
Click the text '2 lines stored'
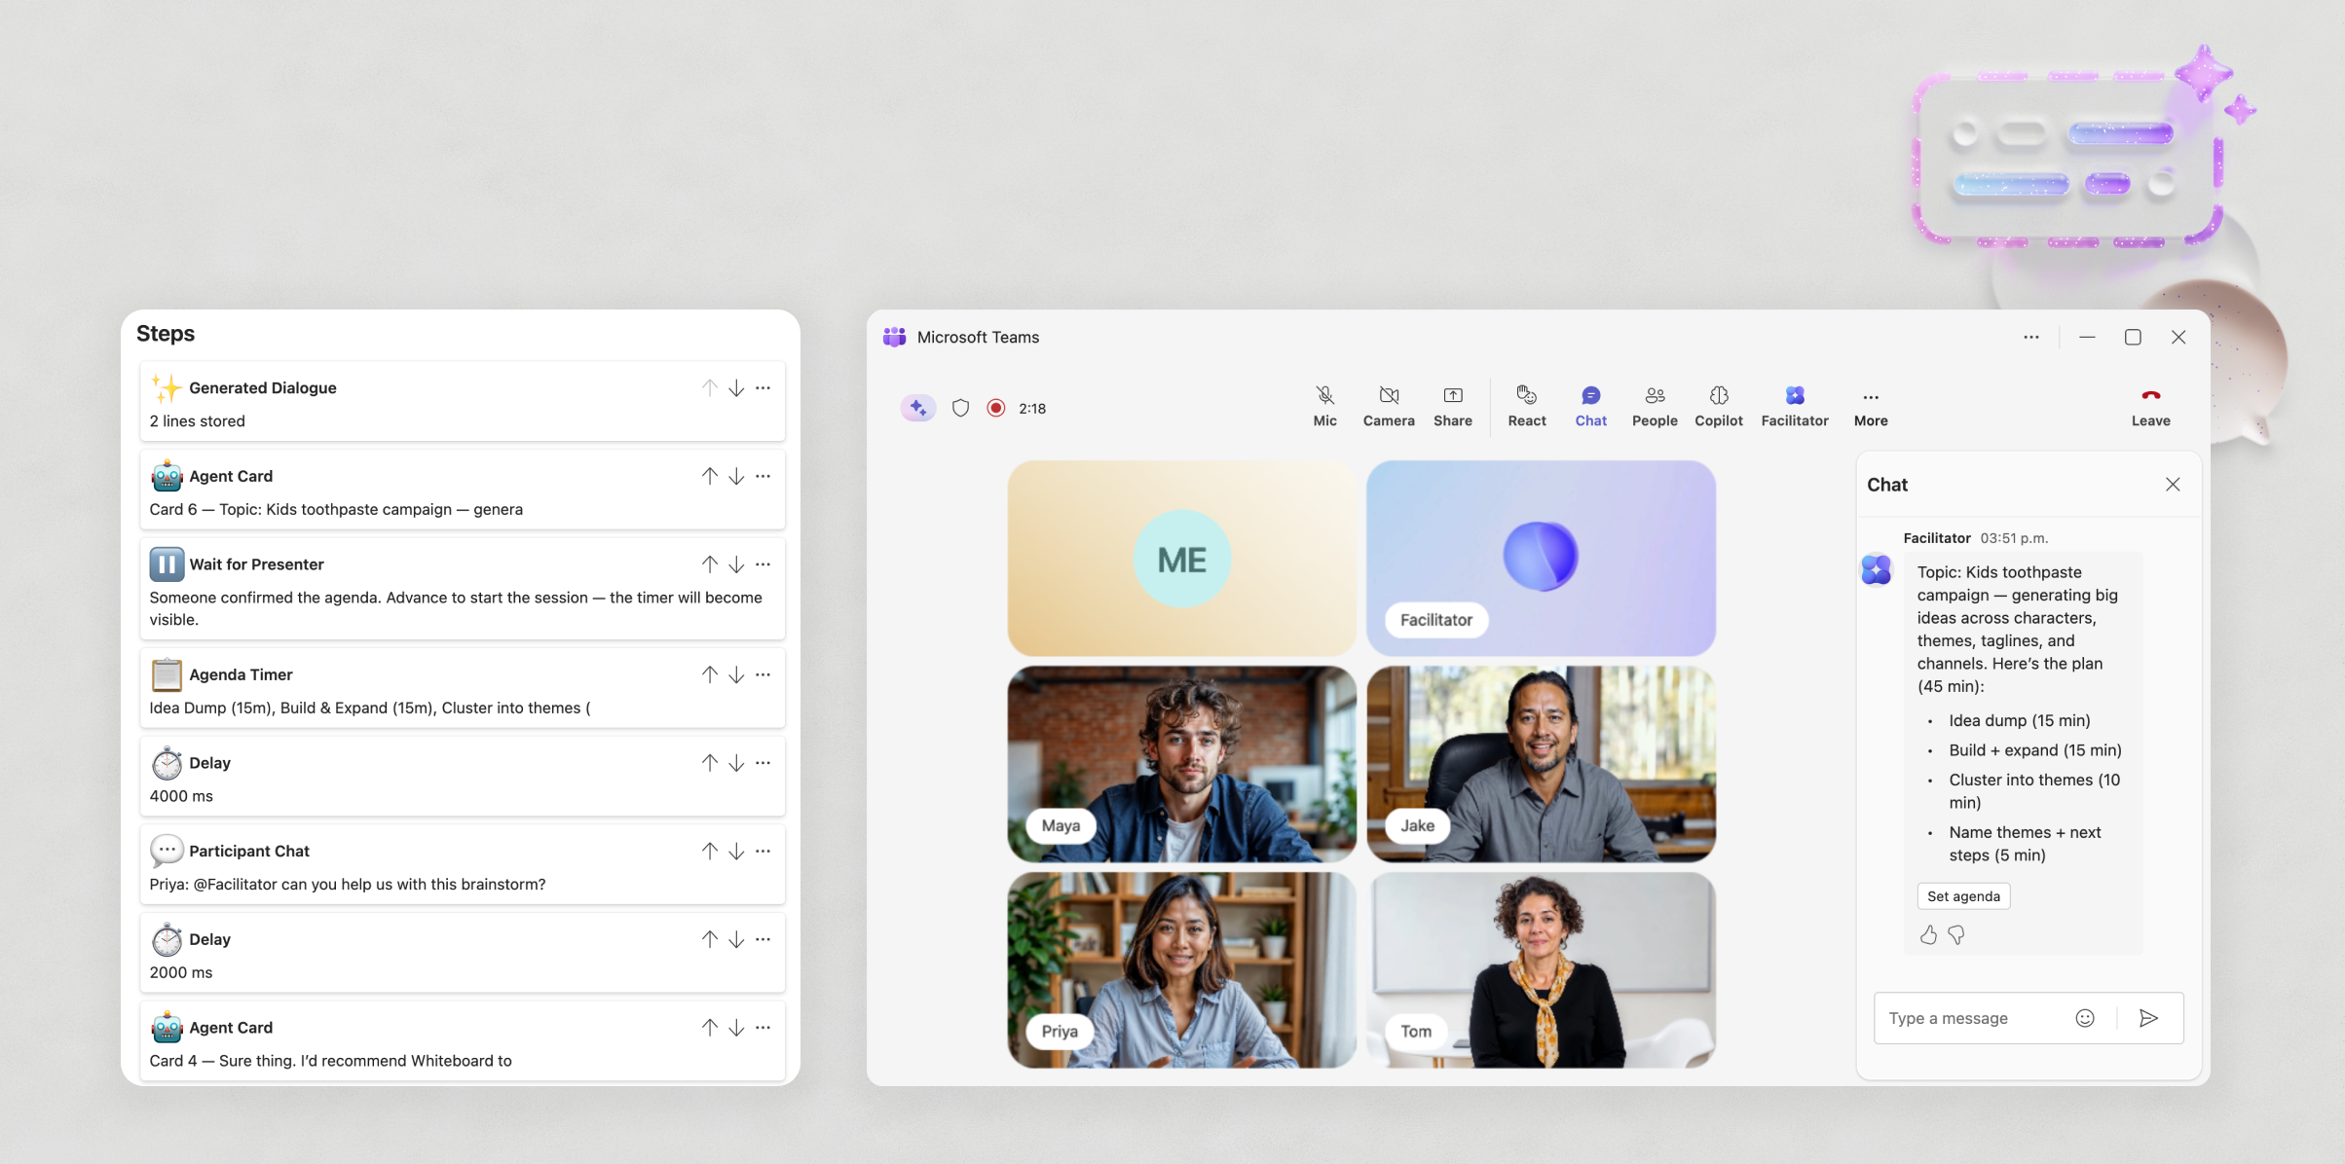pos(197,421)
